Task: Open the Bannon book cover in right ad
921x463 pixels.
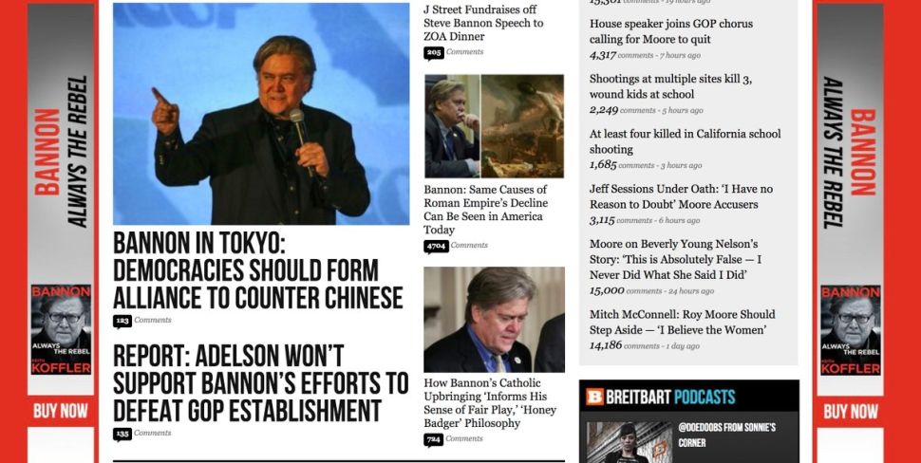Action: tap(851, 330)
